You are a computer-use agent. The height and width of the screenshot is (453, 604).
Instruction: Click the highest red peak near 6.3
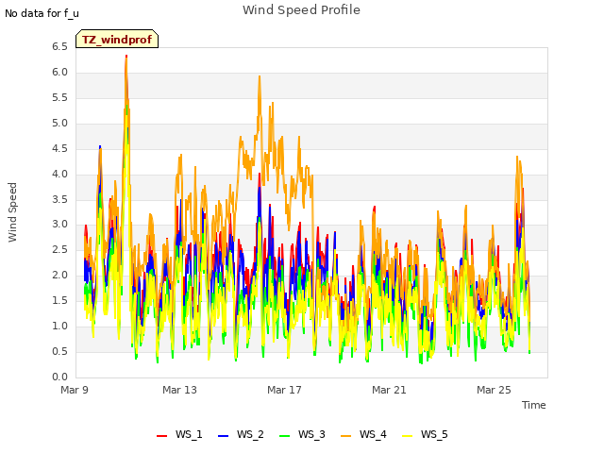126,57
